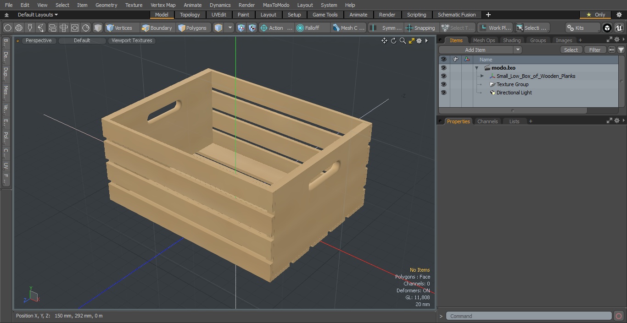Click the list options icon next to Filter

pos(612,50)
